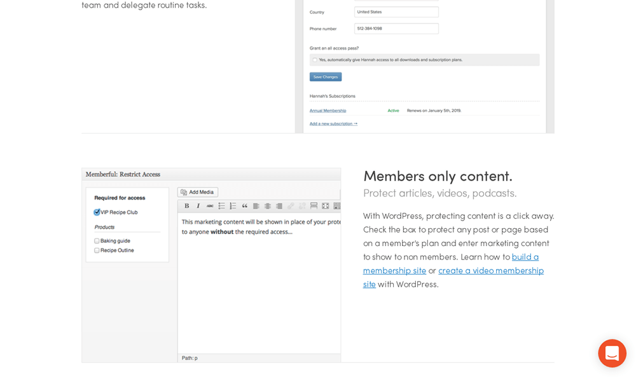Open the "build a membership site" link
636x377 pixels.
pyautogui.click(x=525, y=257)
